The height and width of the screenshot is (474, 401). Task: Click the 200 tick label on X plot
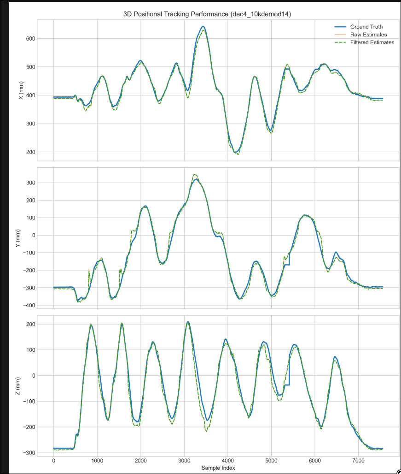tap(31, 152)
